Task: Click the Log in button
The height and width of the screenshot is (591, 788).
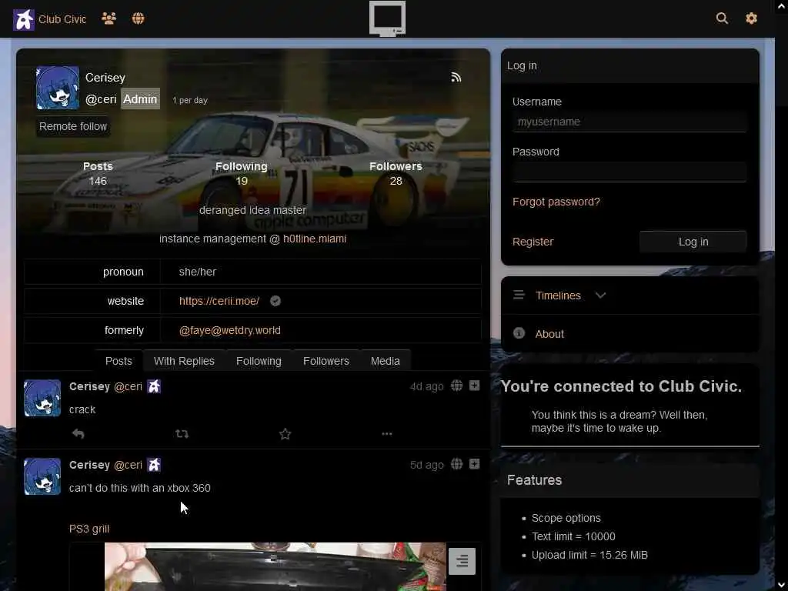Action: point(693,242)
